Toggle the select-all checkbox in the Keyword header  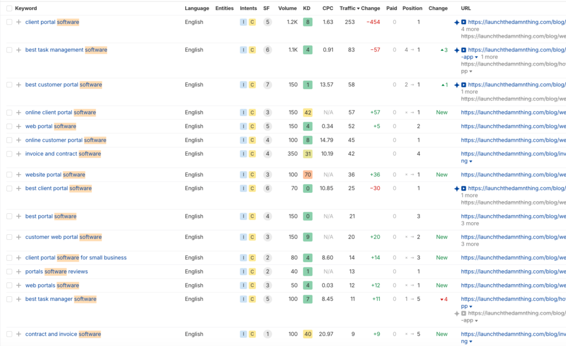coord(9,8)
